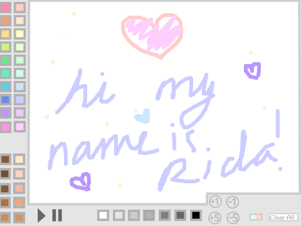Pick the light tan-orange swatch in fourth row

click(x=19, y=203)
